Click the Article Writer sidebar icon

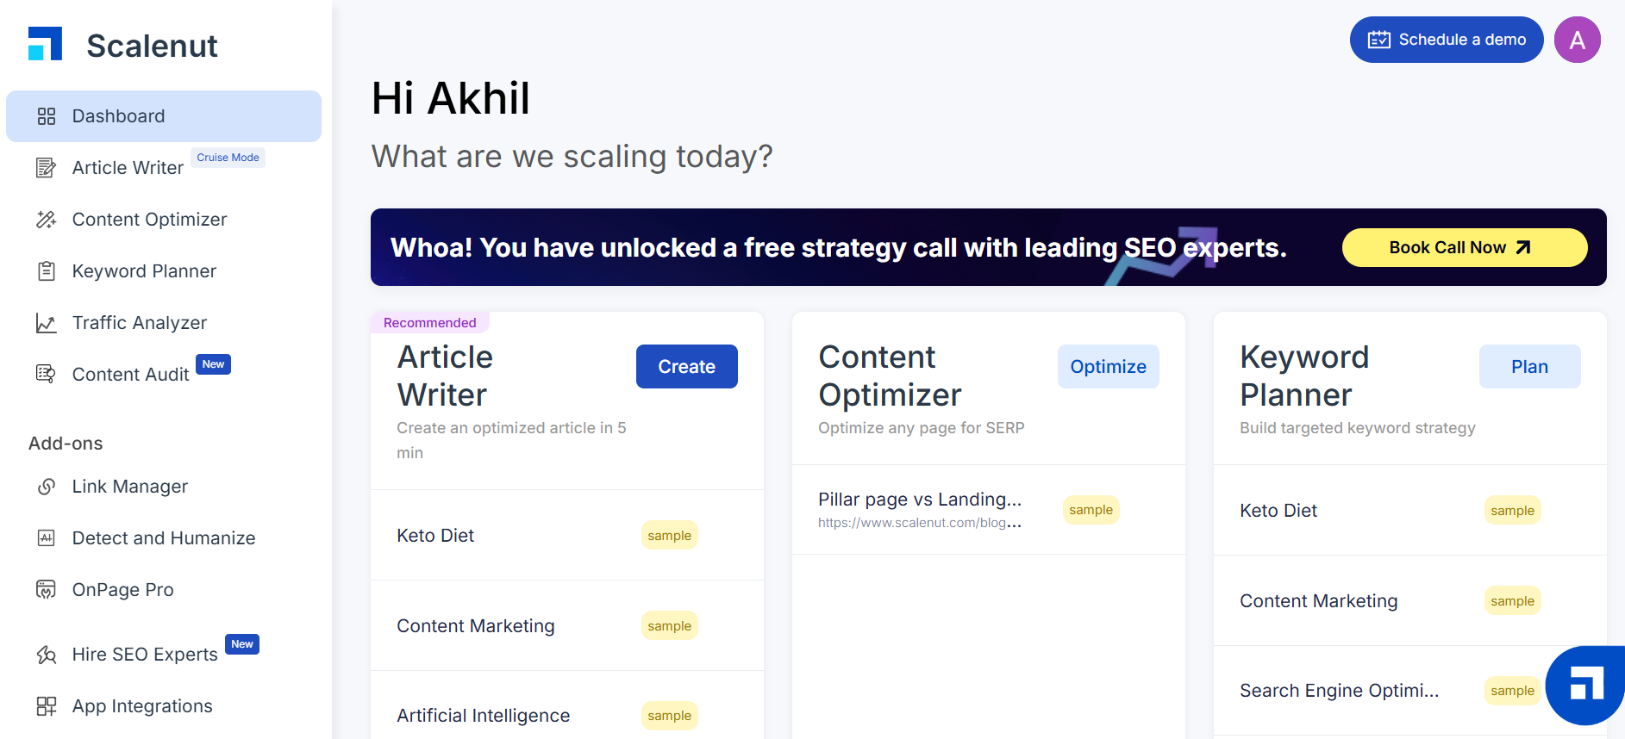(47, 168)
